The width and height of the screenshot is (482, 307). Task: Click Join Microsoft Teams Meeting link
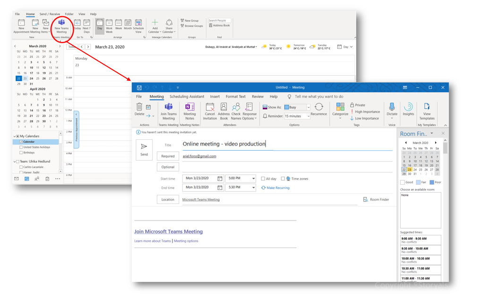[x=168, y=231]
